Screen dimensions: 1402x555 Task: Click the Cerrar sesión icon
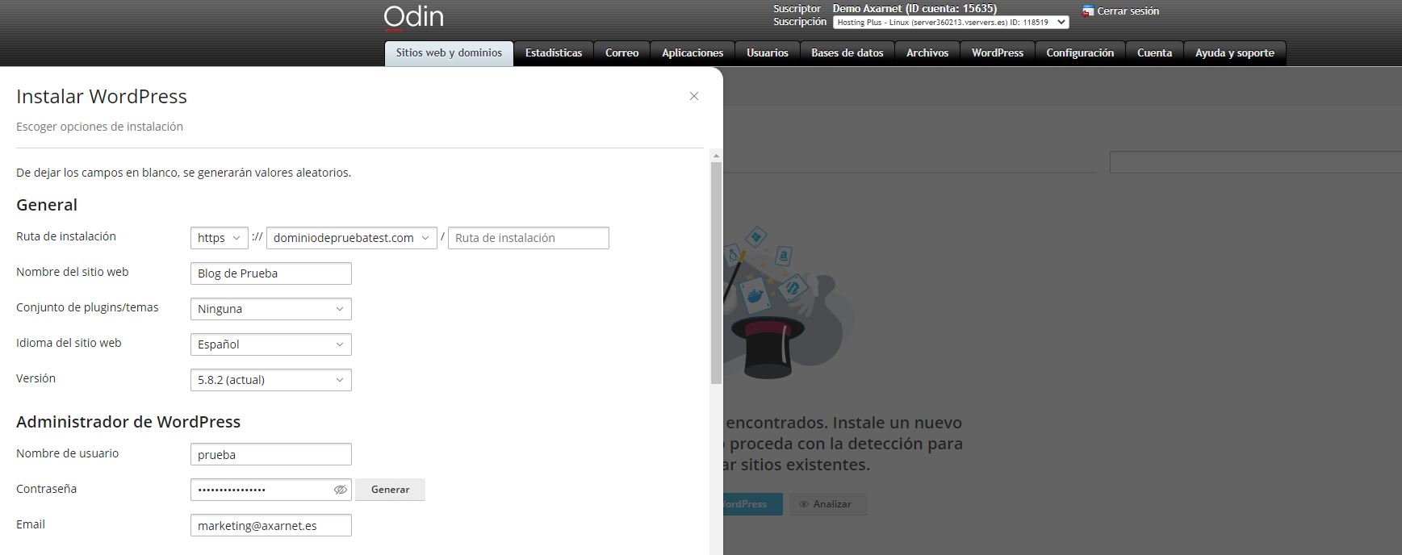1088,11
